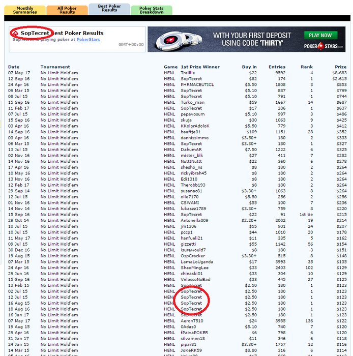Click winner ShaoMingLee
This screenshot has width=353, height=356.
pos(194,268)
